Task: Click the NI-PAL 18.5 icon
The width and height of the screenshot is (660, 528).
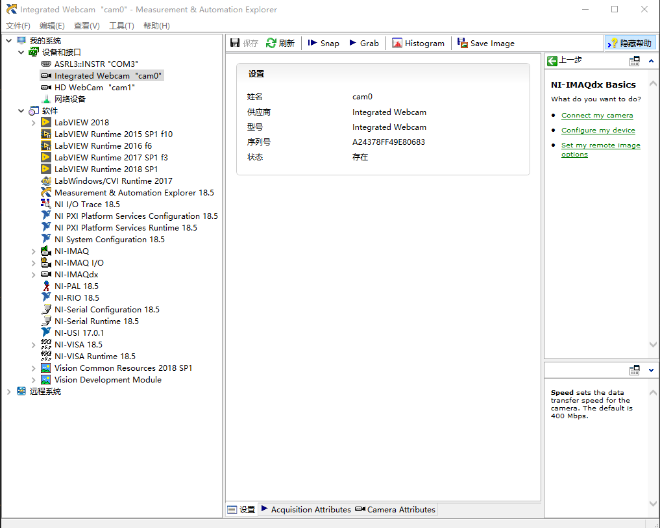Action: coord(46,286)
